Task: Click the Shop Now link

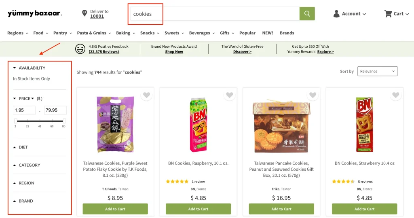Action: tap(174, 52)
